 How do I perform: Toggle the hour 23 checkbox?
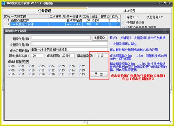pyautogui.click(x=79, y=74)
